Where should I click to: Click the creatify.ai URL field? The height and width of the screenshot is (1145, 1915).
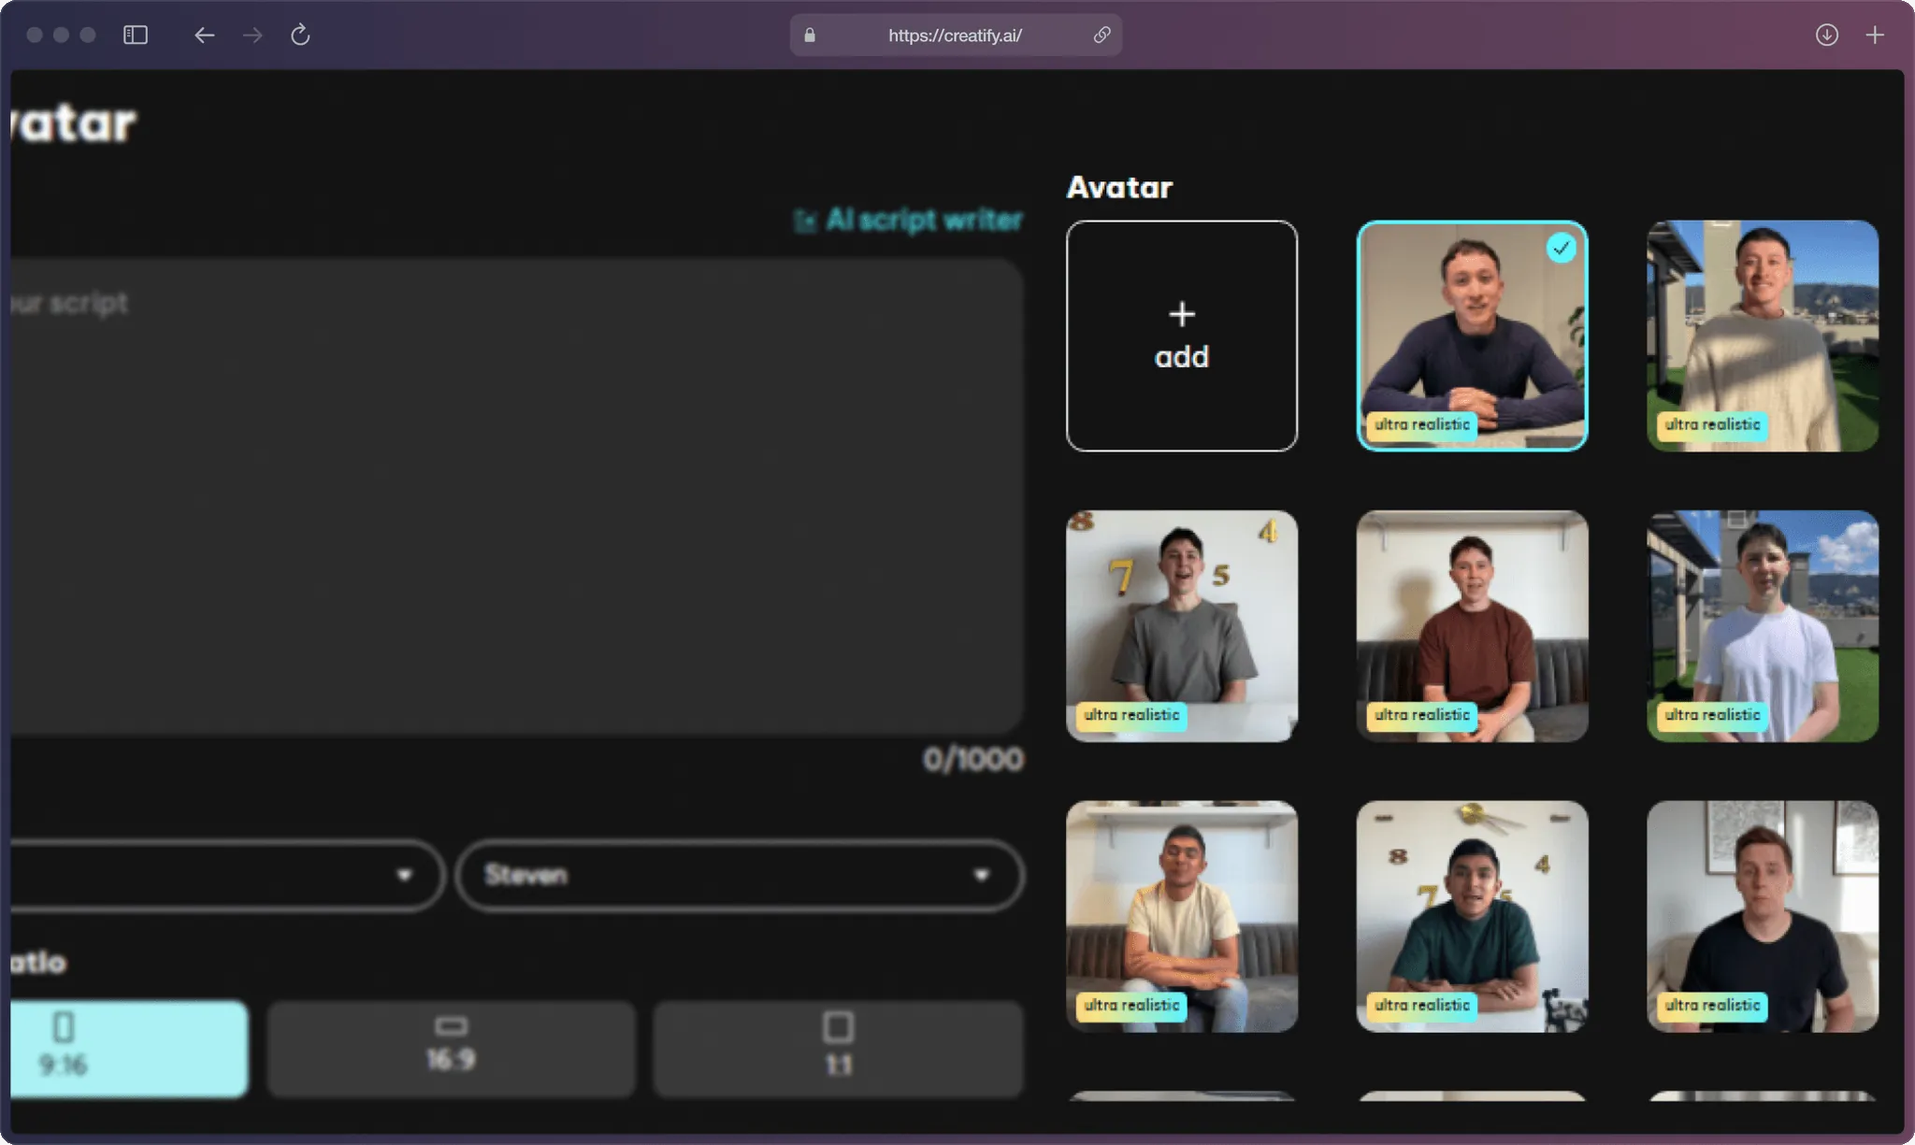[x=956, y=36]
